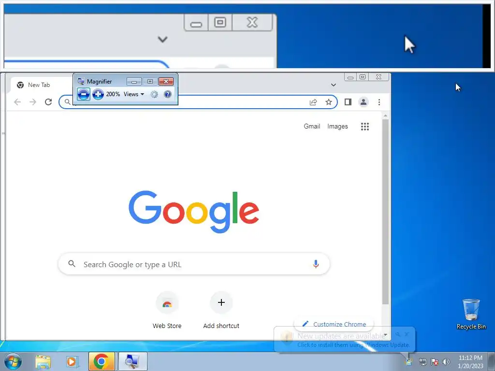Open Magnifier options gear icon

(x=154, y=94)
